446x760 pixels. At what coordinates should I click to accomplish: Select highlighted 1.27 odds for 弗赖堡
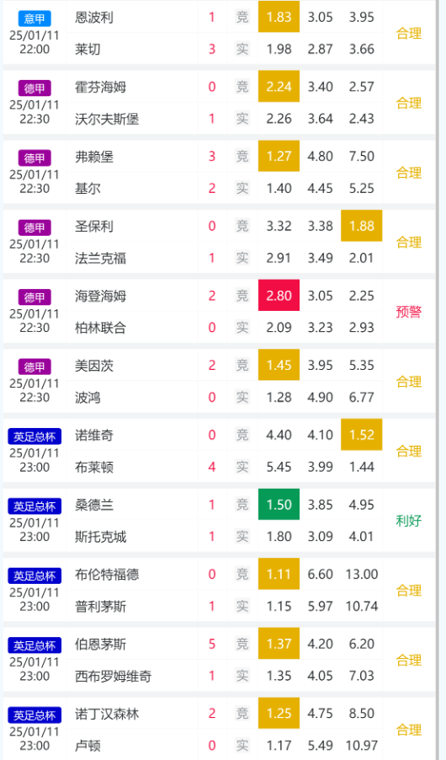pos(279,156)
